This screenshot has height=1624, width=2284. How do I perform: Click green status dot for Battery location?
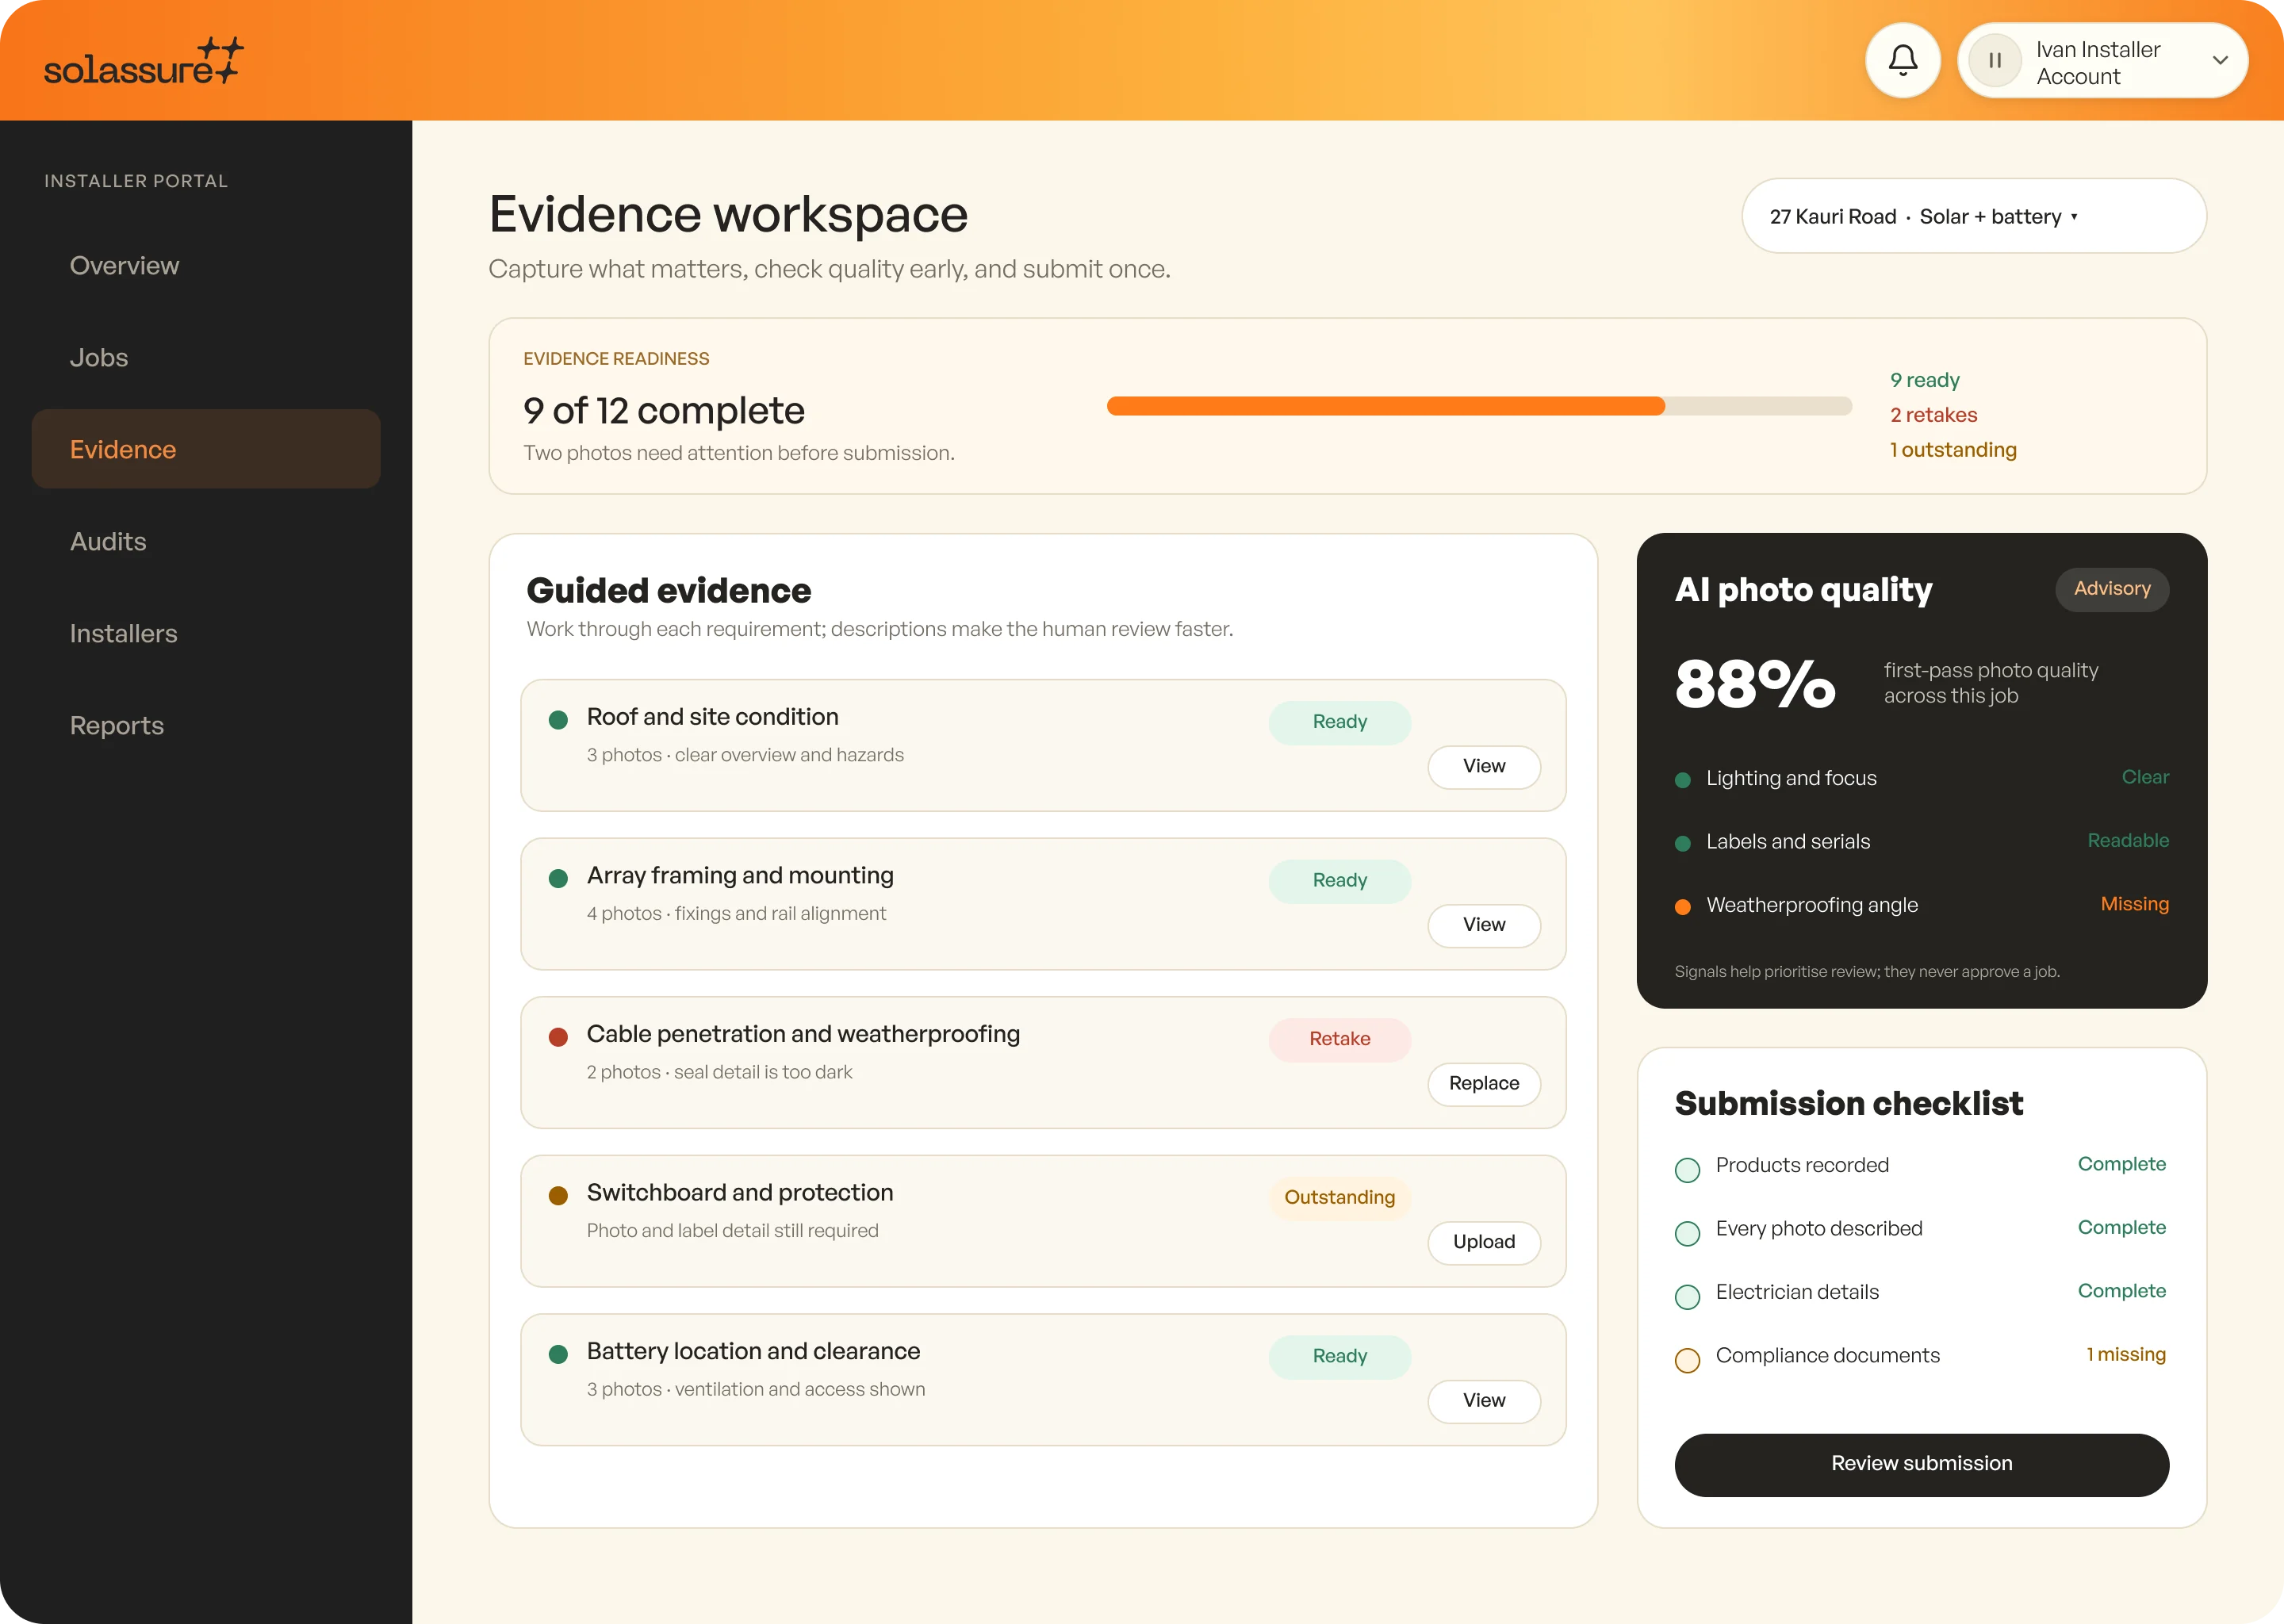pyautogui.click(x=558, y=1354)
